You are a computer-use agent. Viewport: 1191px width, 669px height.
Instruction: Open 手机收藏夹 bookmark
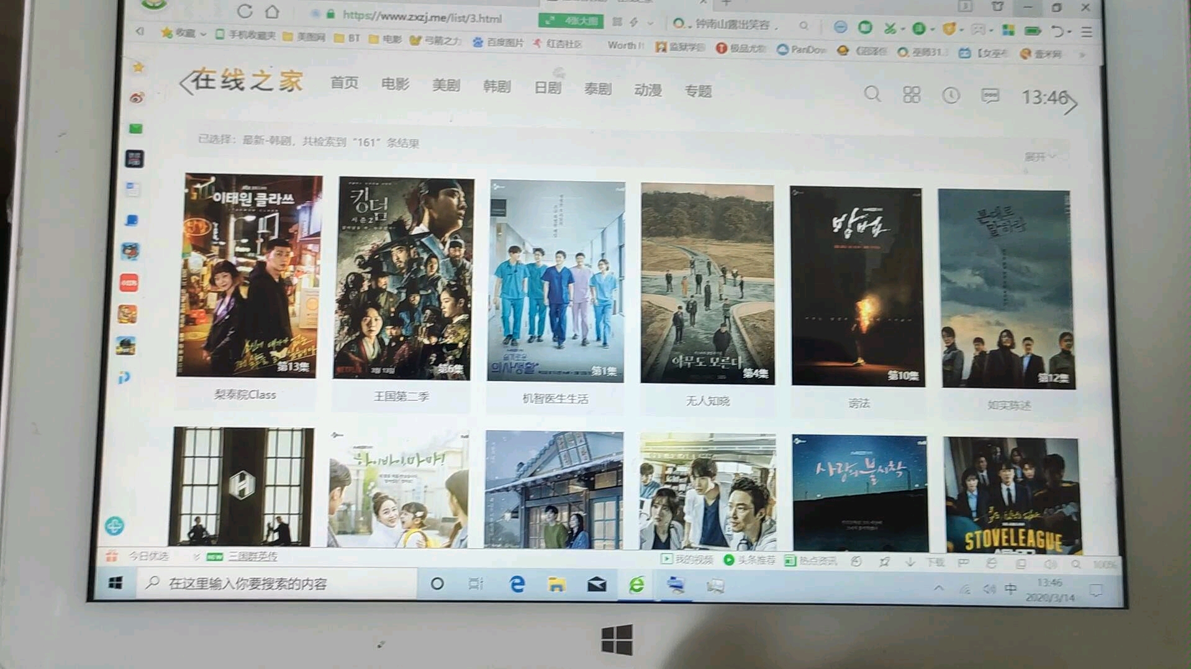coord(245,35)
